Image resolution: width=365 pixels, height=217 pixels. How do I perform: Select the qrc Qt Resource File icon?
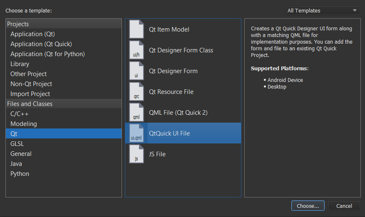pos(137,92)
